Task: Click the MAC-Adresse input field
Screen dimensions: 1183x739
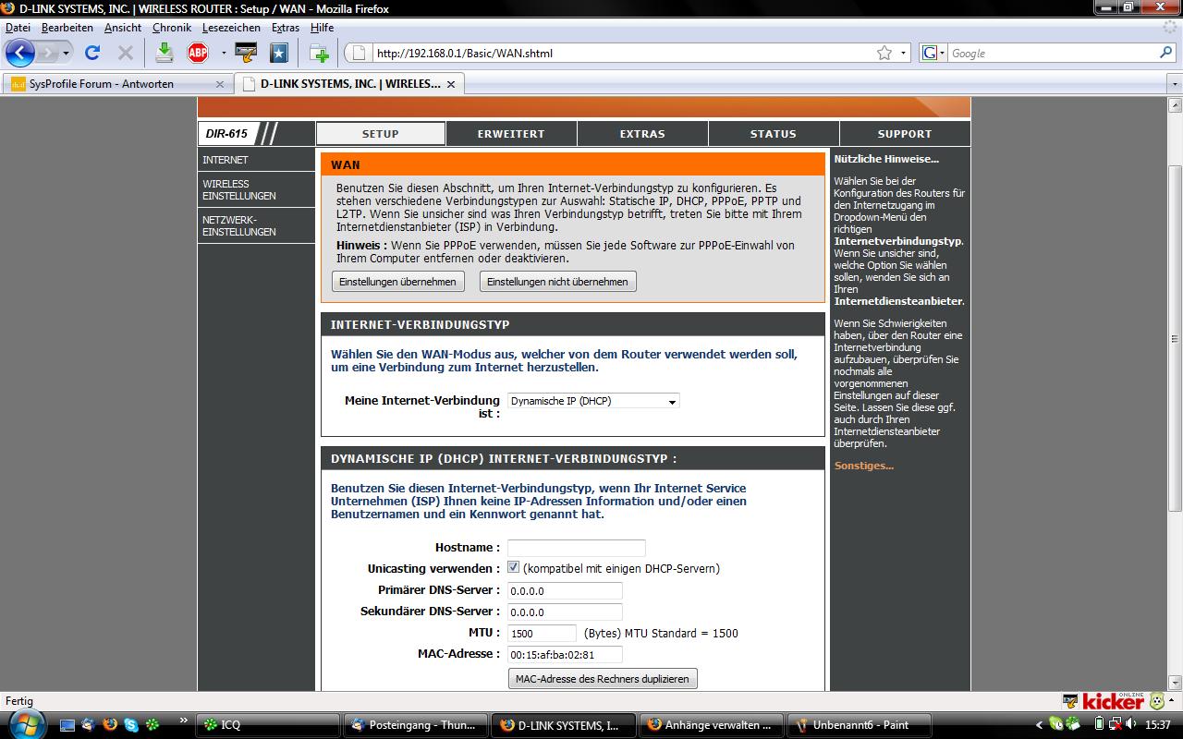Action: click(565, 654)
